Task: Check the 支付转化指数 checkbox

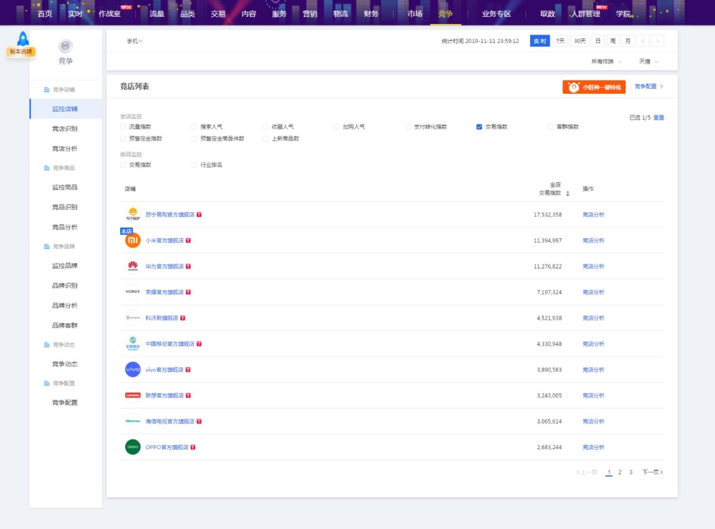Action: tap(408, 127)
